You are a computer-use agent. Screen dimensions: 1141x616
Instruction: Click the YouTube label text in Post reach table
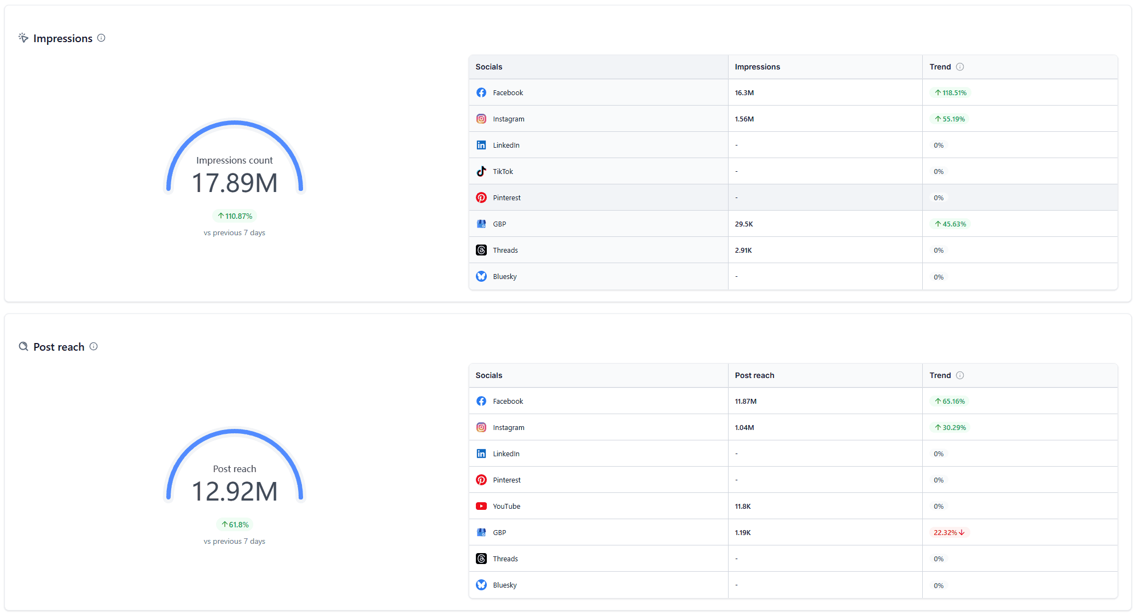click(507, 506)
